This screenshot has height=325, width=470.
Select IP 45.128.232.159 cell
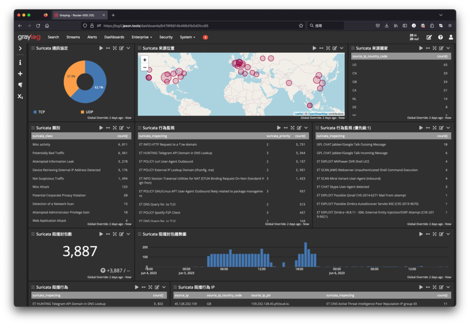185,304
